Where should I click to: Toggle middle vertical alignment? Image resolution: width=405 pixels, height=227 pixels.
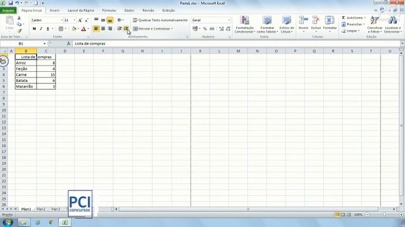click(x=103, y=20)
